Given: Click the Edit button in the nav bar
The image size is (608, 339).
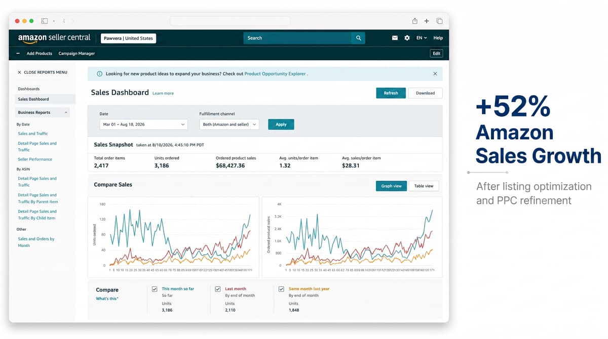Looking at the screenshot, I should pyautogui.click(x=436, y=53).
